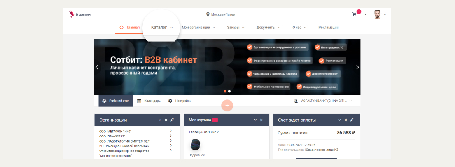Click the red badge next to Моя корзина
Viewport: 455px width, 167px height.
click(215, 120)
